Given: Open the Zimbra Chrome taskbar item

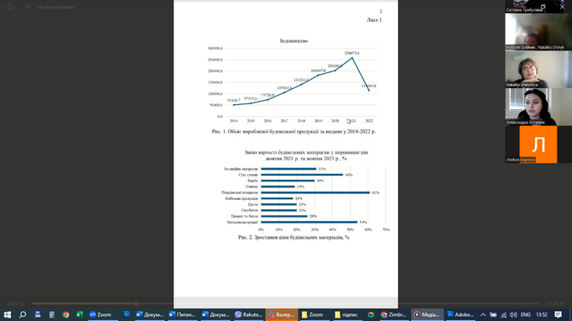Looking at the screenshot, I should coord(394,314).
